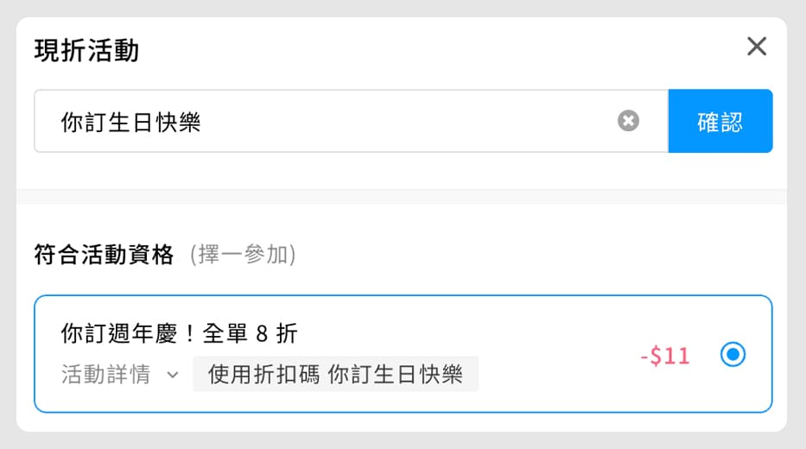Viewport: 806px width, 449px height.
Task: Expand the 活動詳情 chevron arrow
Action: click(172, 376)
